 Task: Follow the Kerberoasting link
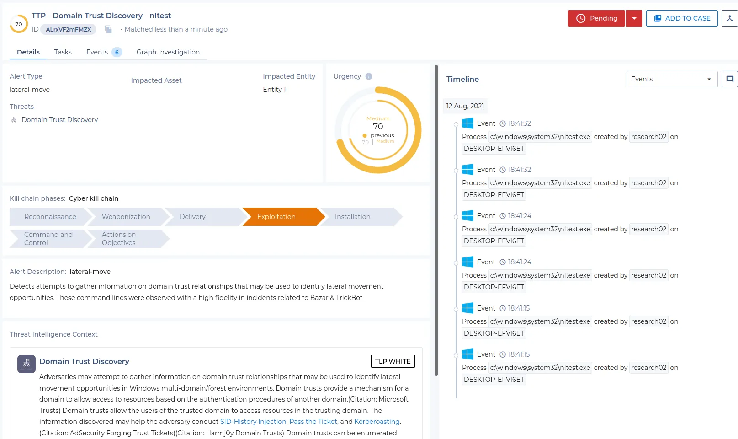click(377, 422)
